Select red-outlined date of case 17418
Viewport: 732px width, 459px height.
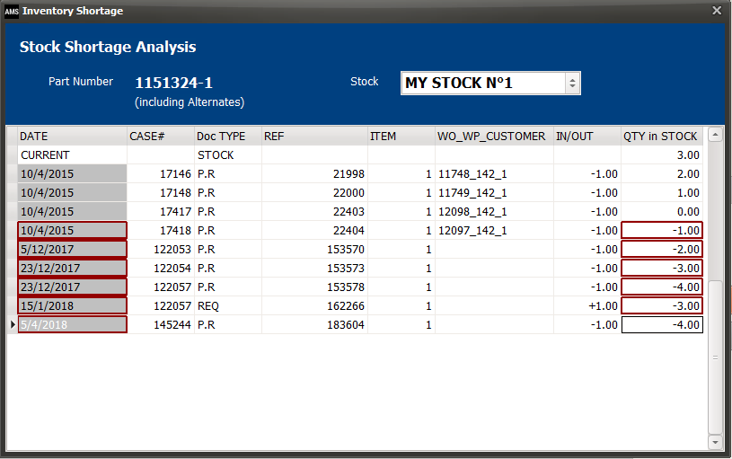tap(72, 230)
